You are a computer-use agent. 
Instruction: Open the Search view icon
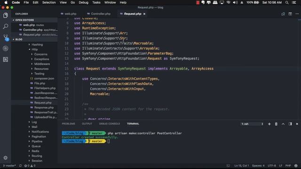6,26
